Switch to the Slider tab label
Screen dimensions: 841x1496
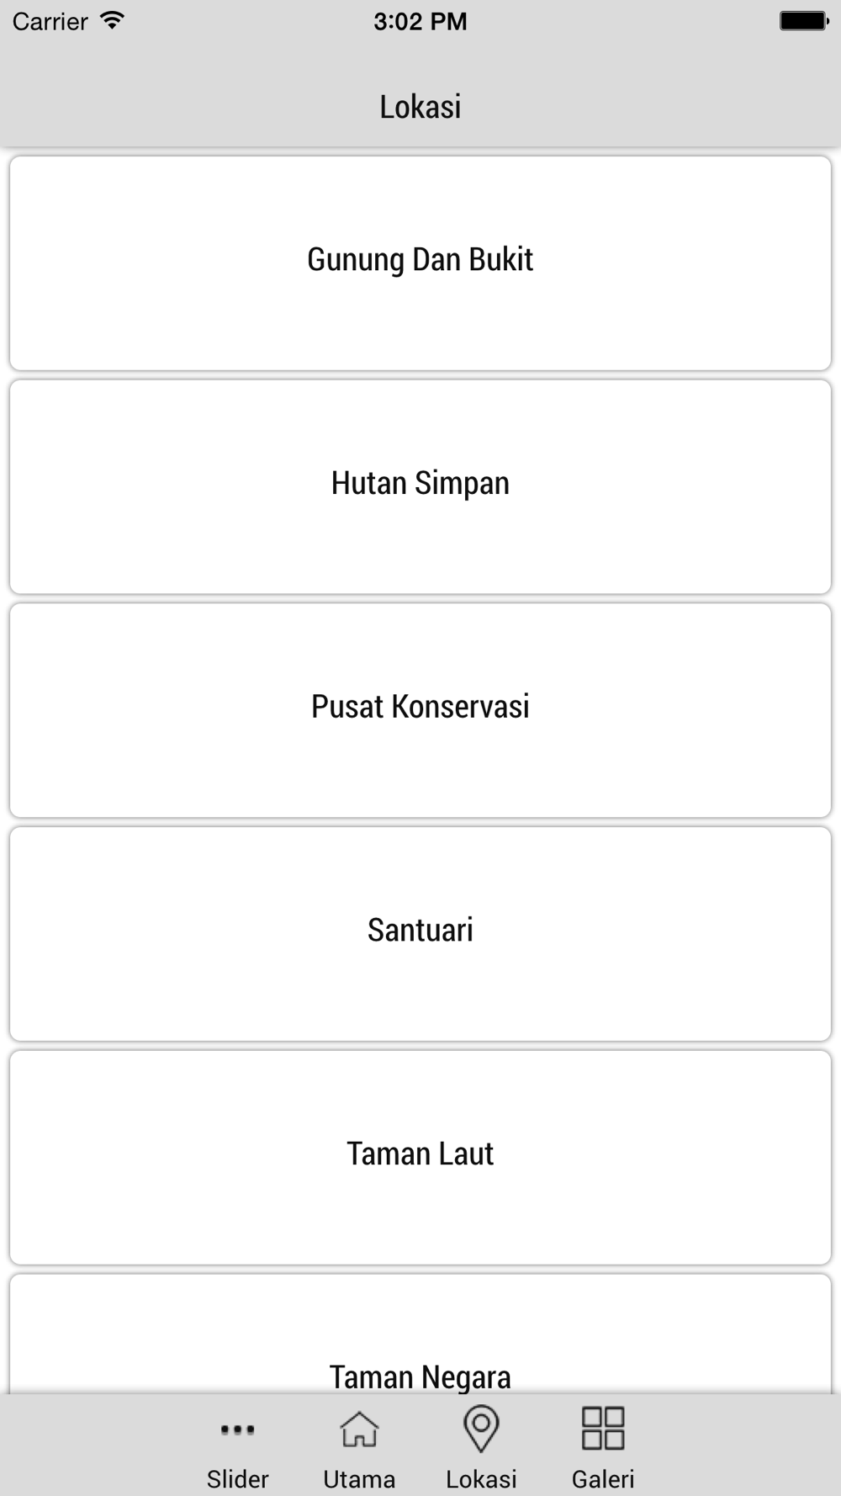237,1478
